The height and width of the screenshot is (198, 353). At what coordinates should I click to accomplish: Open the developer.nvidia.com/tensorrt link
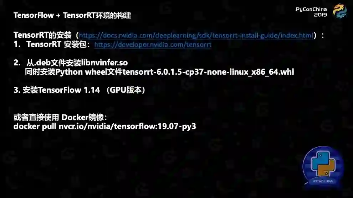coord(153,45)
